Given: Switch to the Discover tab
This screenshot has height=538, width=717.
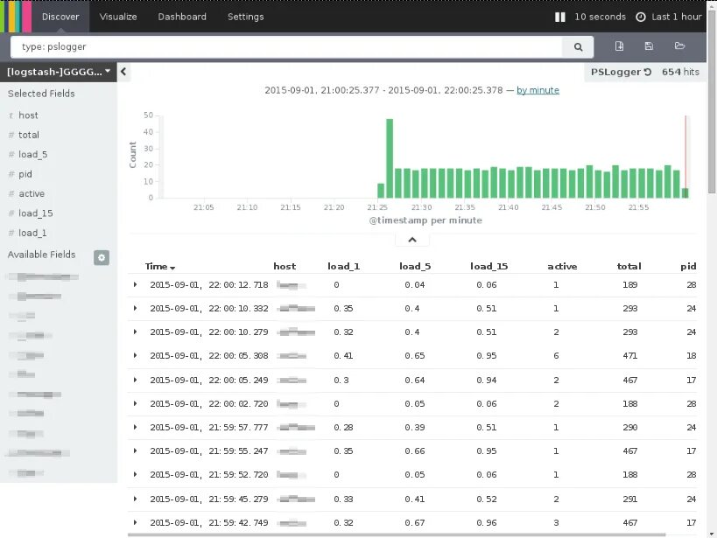Looking at the screenshot, I should click(x=60, y=17).
